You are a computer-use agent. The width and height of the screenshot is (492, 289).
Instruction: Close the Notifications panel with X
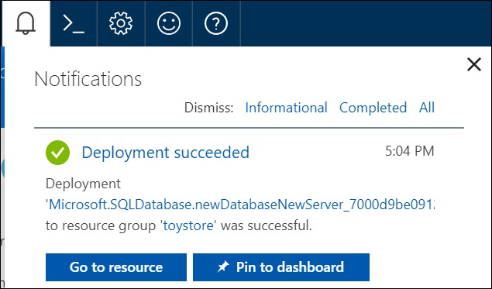coord(474,64)
